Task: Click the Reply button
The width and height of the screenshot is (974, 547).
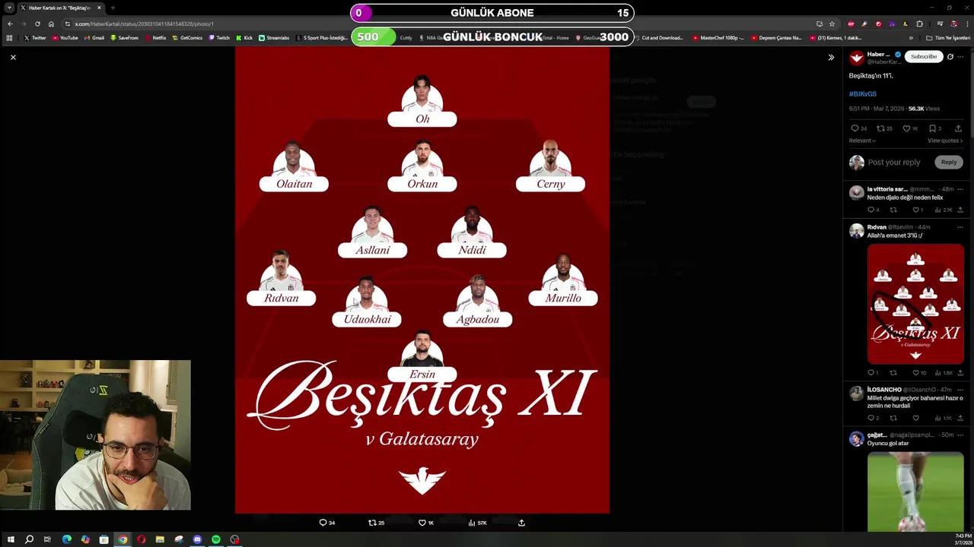Action: 948,162
